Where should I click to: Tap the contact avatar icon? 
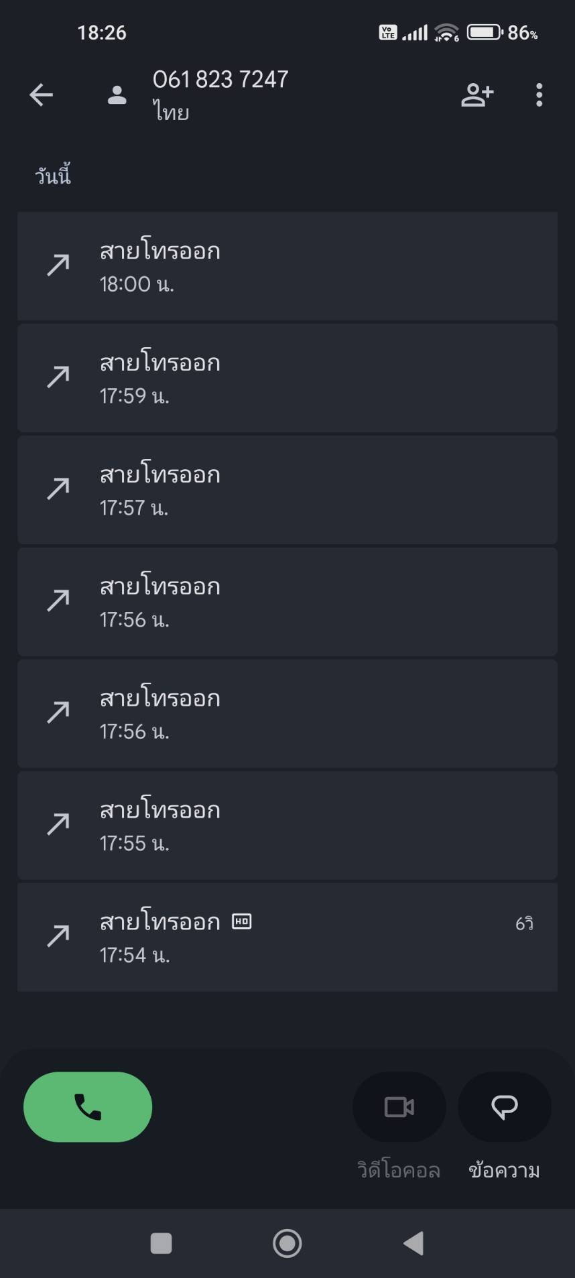(117, 95)
